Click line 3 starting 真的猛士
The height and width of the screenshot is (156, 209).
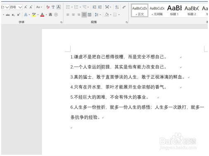click(128, 77)
